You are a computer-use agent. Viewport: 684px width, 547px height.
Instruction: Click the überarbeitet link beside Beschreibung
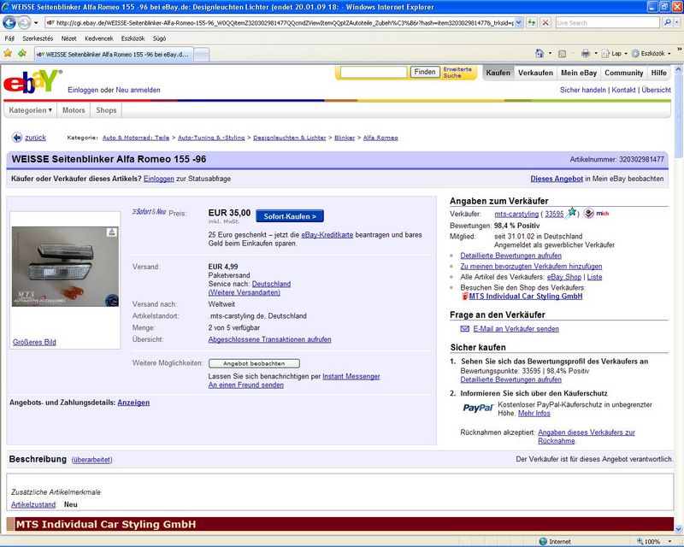(92, 460)
